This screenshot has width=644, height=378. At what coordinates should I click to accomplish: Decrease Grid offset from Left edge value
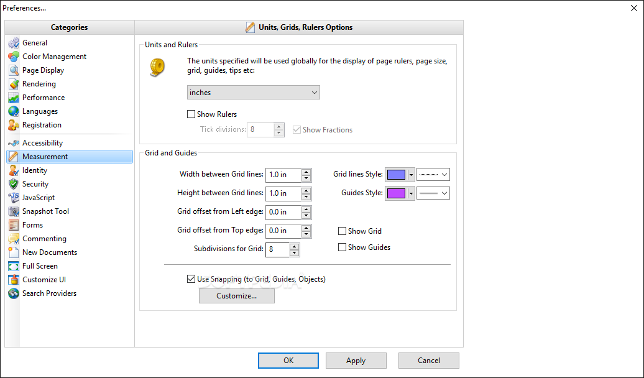(x=306, y=216)
